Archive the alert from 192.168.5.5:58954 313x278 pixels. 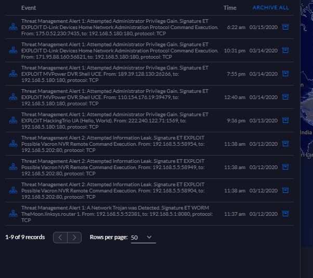coord(285,144)
